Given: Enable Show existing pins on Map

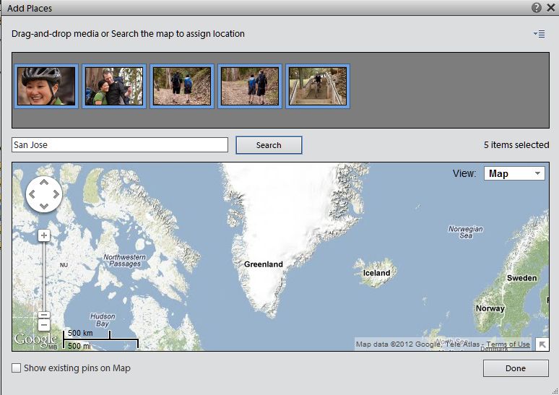Looking at the screenshot, I should pos(17,368).
